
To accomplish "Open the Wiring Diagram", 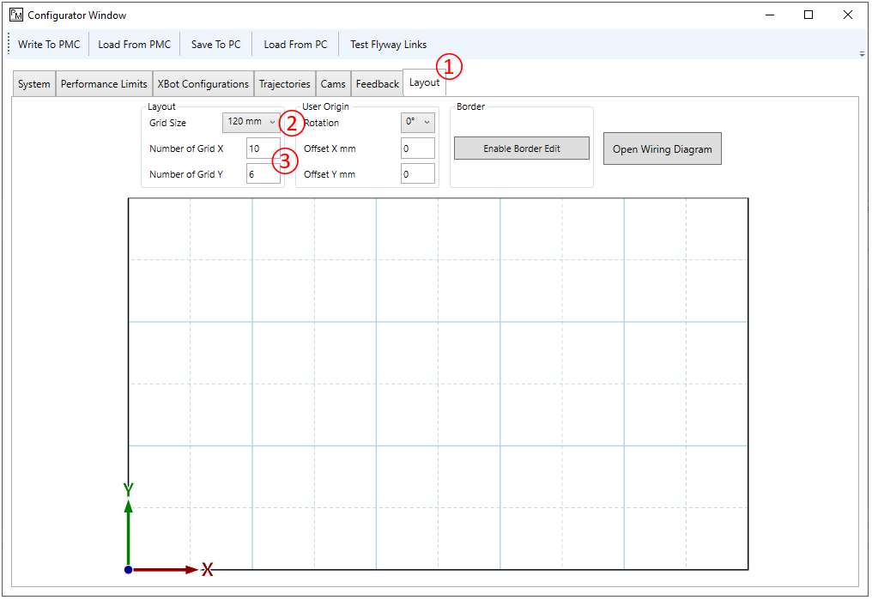I will point(662,148).
